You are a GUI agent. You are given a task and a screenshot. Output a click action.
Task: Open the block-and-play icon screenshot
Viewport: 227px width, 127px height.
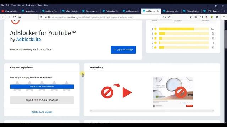tap(117, 91)
